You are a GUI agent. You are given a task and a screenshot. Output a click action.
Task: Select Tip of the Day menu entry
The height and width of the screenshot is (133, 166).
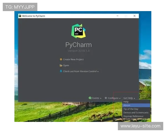click(x=136, y=109)
